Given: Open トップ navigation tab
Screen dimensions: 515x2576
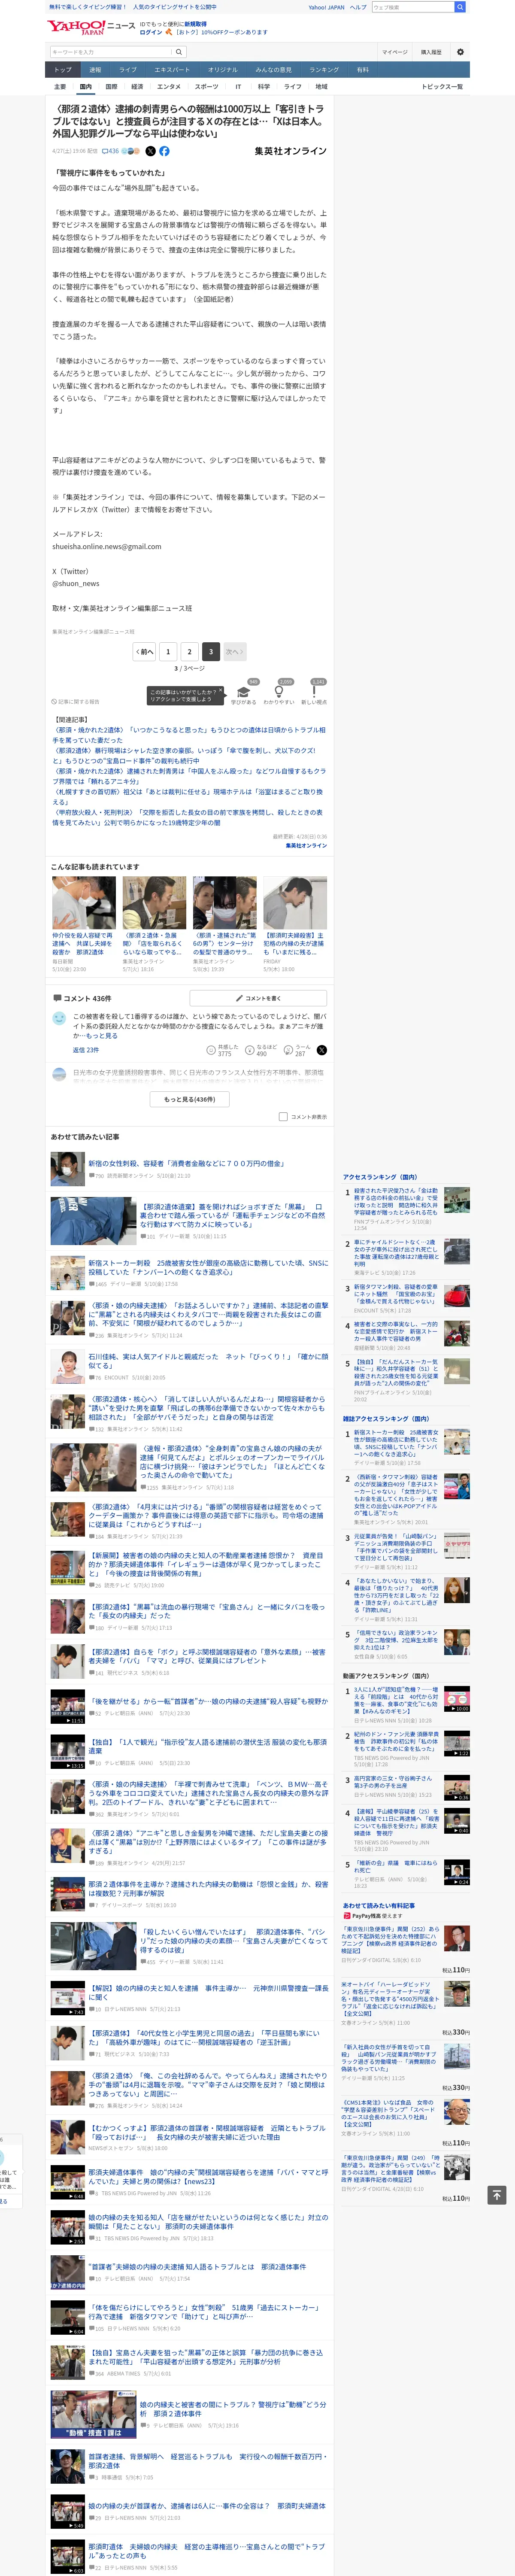Looking at the screenshot, I should pos(63,70).
